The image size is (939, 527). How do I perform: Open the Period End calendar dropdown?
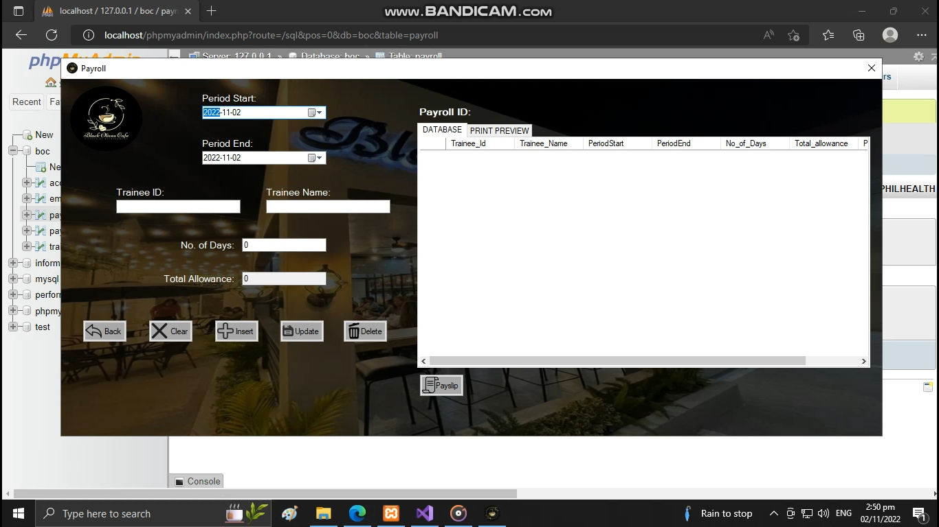coord(315,158)
